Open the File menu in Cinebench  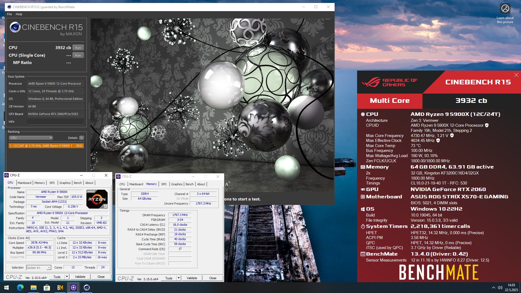9,14
